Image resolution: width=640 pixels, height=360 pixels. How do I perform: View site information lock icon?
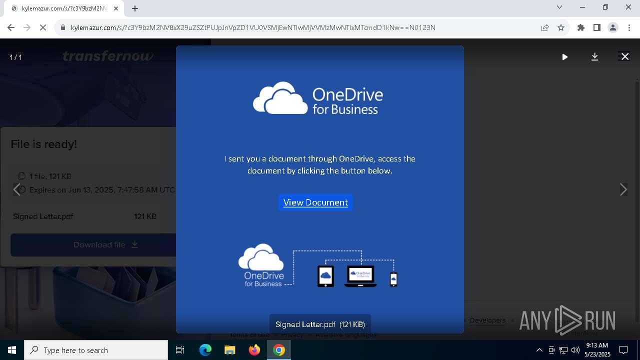point(63,27)
